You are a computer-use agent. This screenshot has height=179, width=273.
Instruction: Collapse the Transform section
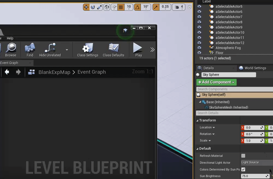197,120
